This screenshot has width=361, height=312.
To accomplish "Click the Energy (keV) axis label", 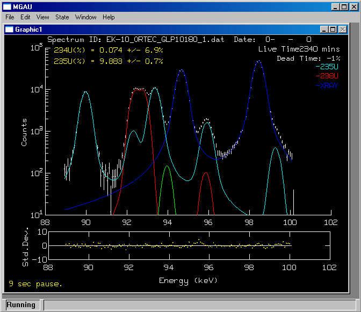I will (188, 280).
